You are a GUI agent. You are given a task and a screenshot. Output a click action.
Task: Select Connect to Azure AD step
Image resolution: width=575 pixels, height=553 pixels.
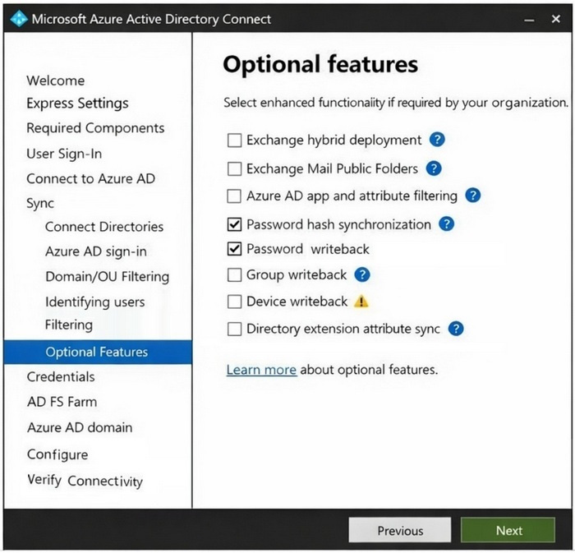click(x=91, y=179)
